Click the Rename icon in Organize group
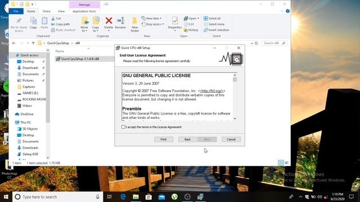Image resolution: width=360 pixels, height=202 pixels. pyautogui.click(x=120, y=21)
